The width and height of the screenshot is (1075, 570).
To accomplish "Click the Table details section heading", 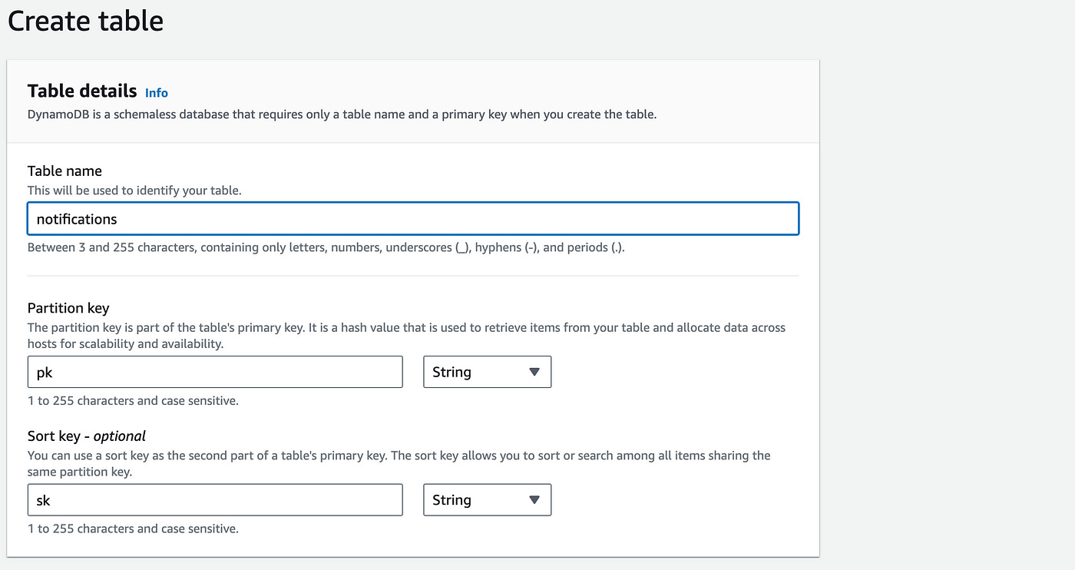I will [x=82, y=91].
